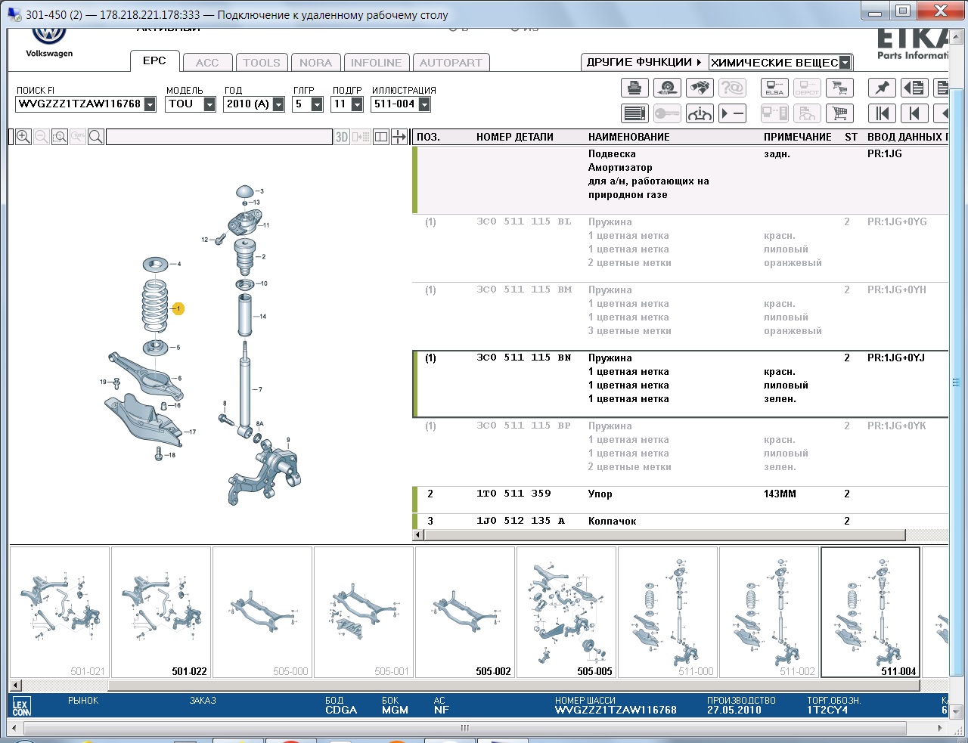The height and width of the screenshot is (743, 968).
Task: Open the ДРУГИЕ ФУНКЦИИ menu
Action: [644, 62]
